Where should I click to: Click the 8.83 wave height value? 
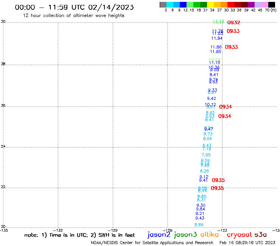click(210, 117)
